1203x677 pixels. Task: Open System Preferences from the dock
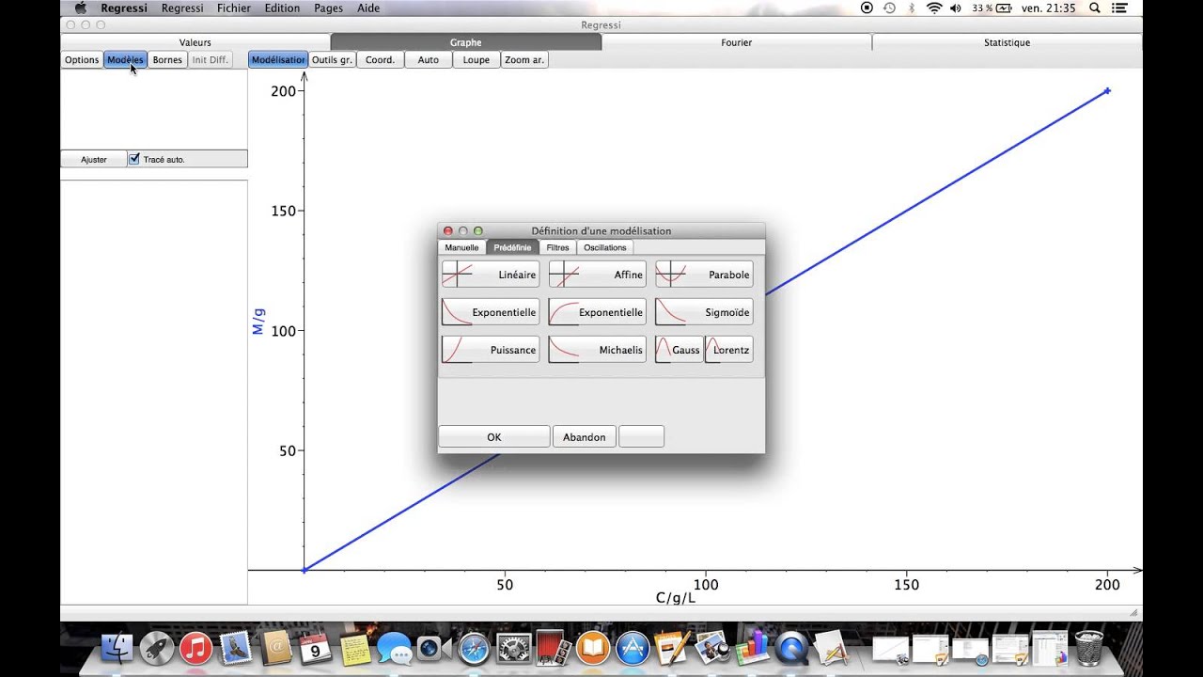513,648
